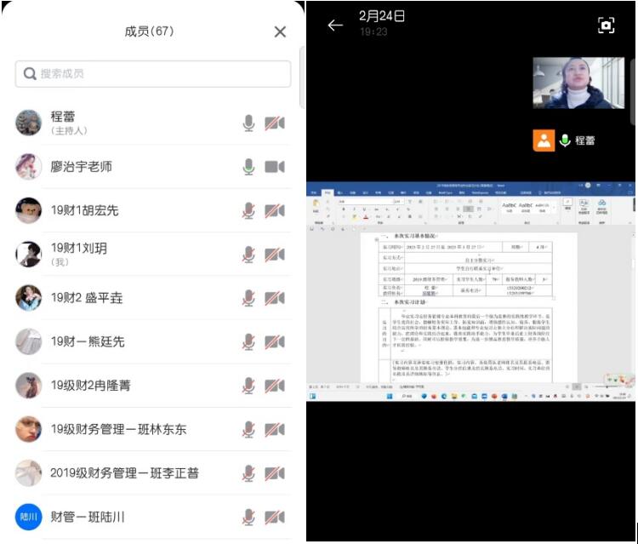The image size is (638, 544).
Task: Click muted mic icon for 19财1胡宏先
Action: (248, 210)
